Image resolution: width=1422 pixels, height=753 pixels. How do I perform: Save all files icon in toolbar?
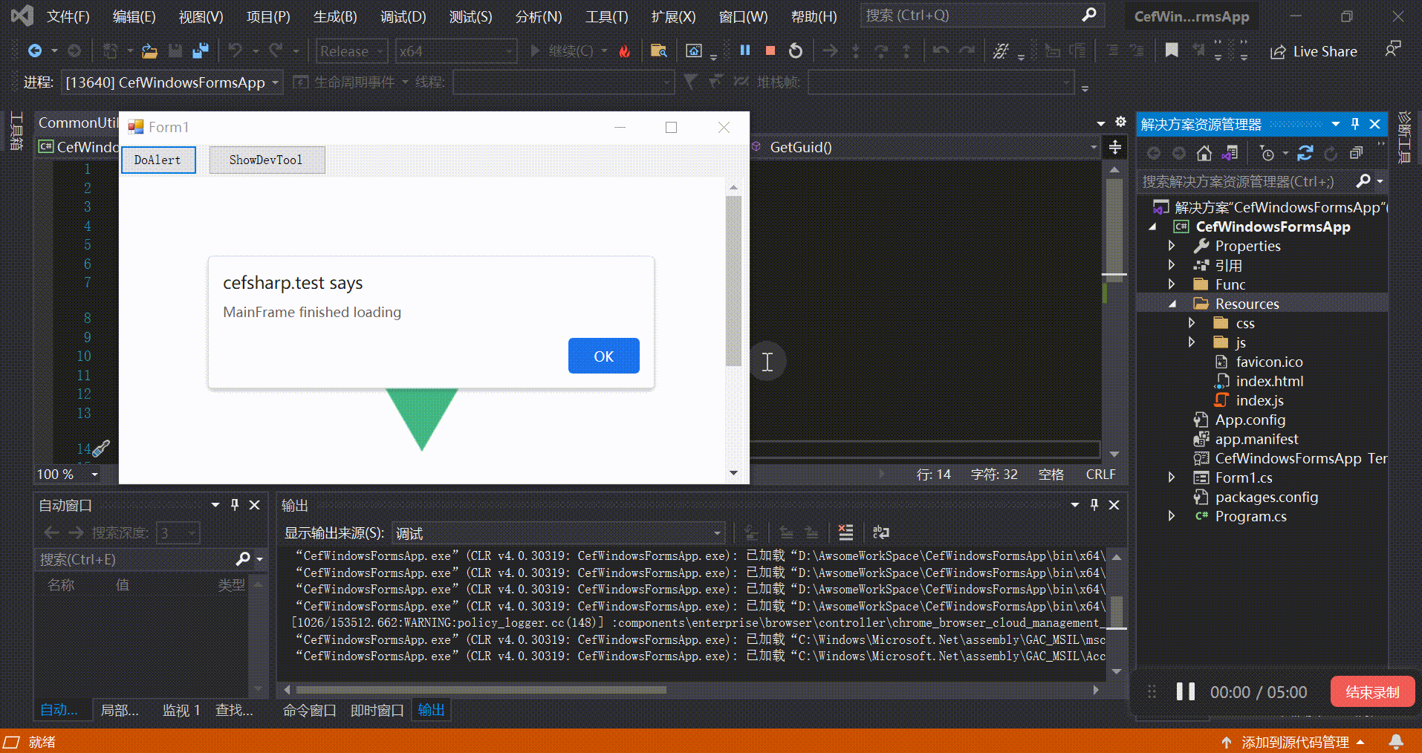click(200, 50)
